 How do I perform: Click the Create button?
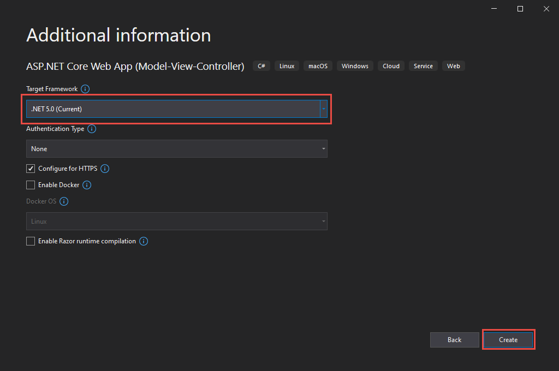click(x=508, y=339)
